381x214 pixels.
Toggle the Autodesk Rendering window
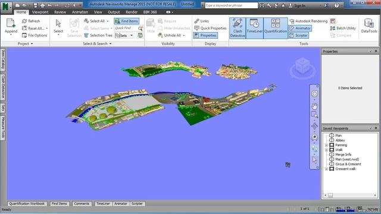coord(308,21)
